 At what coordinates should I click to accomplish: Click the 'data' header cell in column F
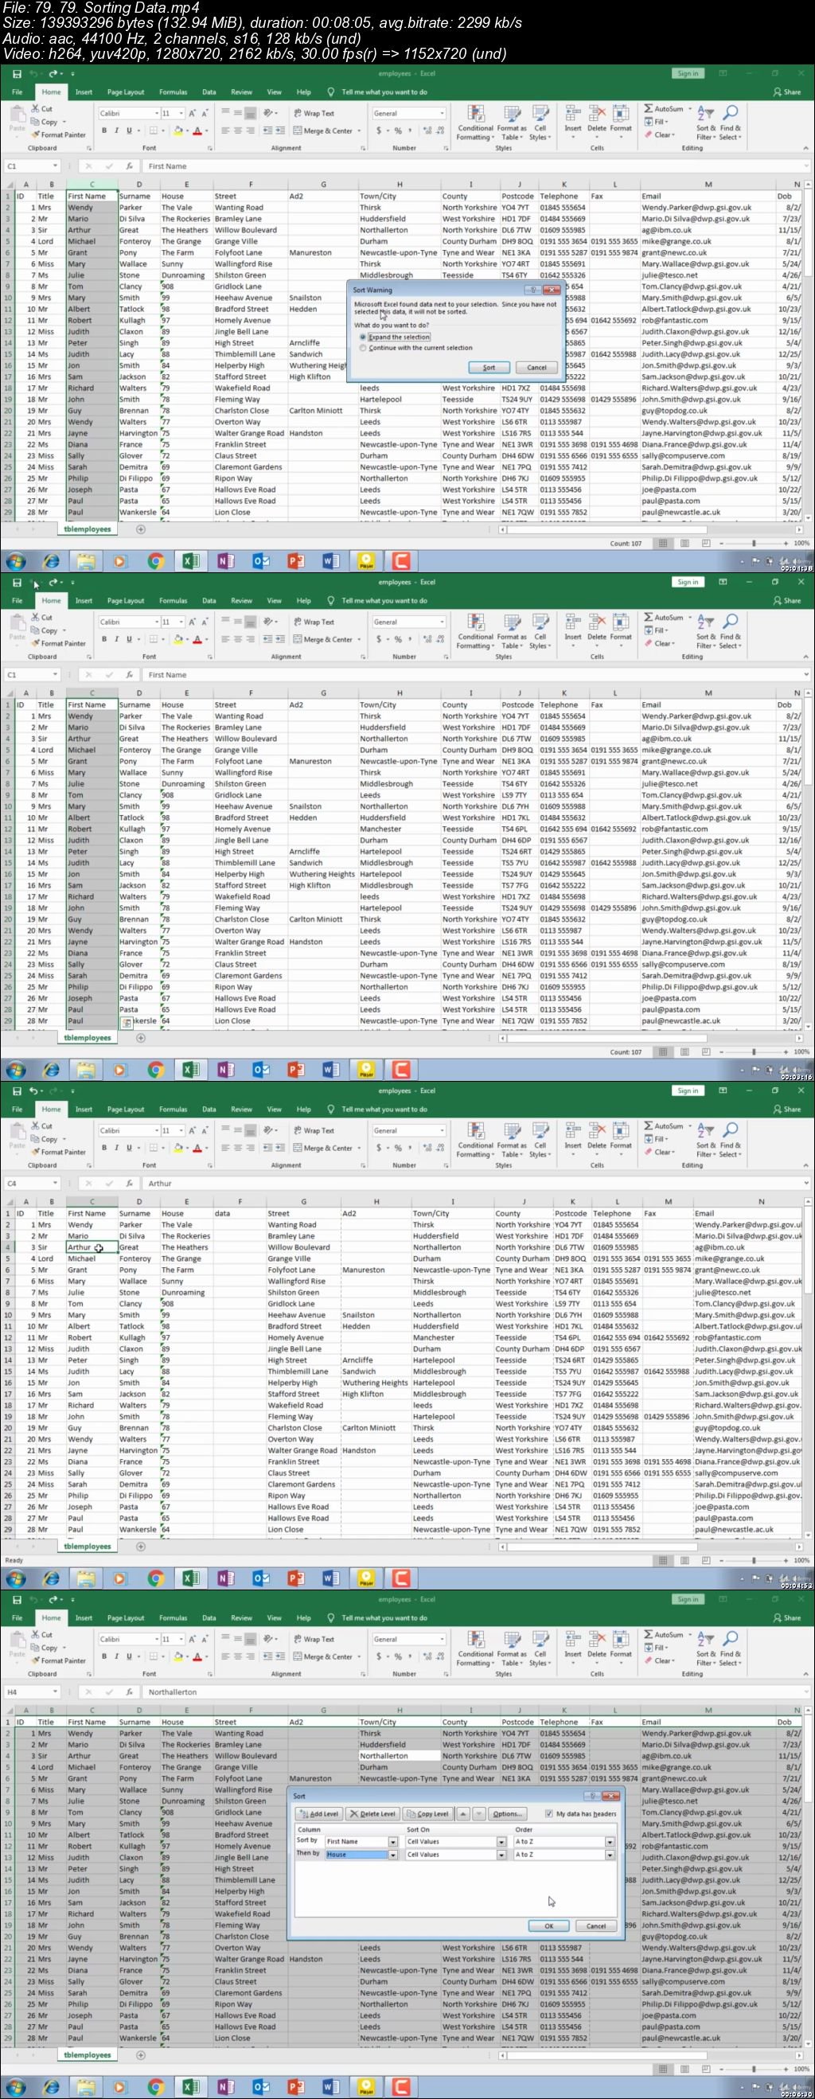pos(239,1214)
